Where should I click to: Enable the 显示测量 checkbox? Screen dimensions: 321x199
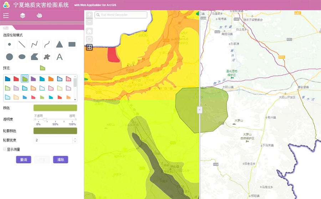tap(4, 149)
